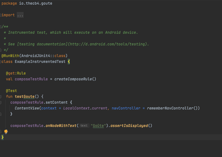Click the package name io.thecb4.goute
Viewport: 222px width, 157px height.
tap(36, 3)
